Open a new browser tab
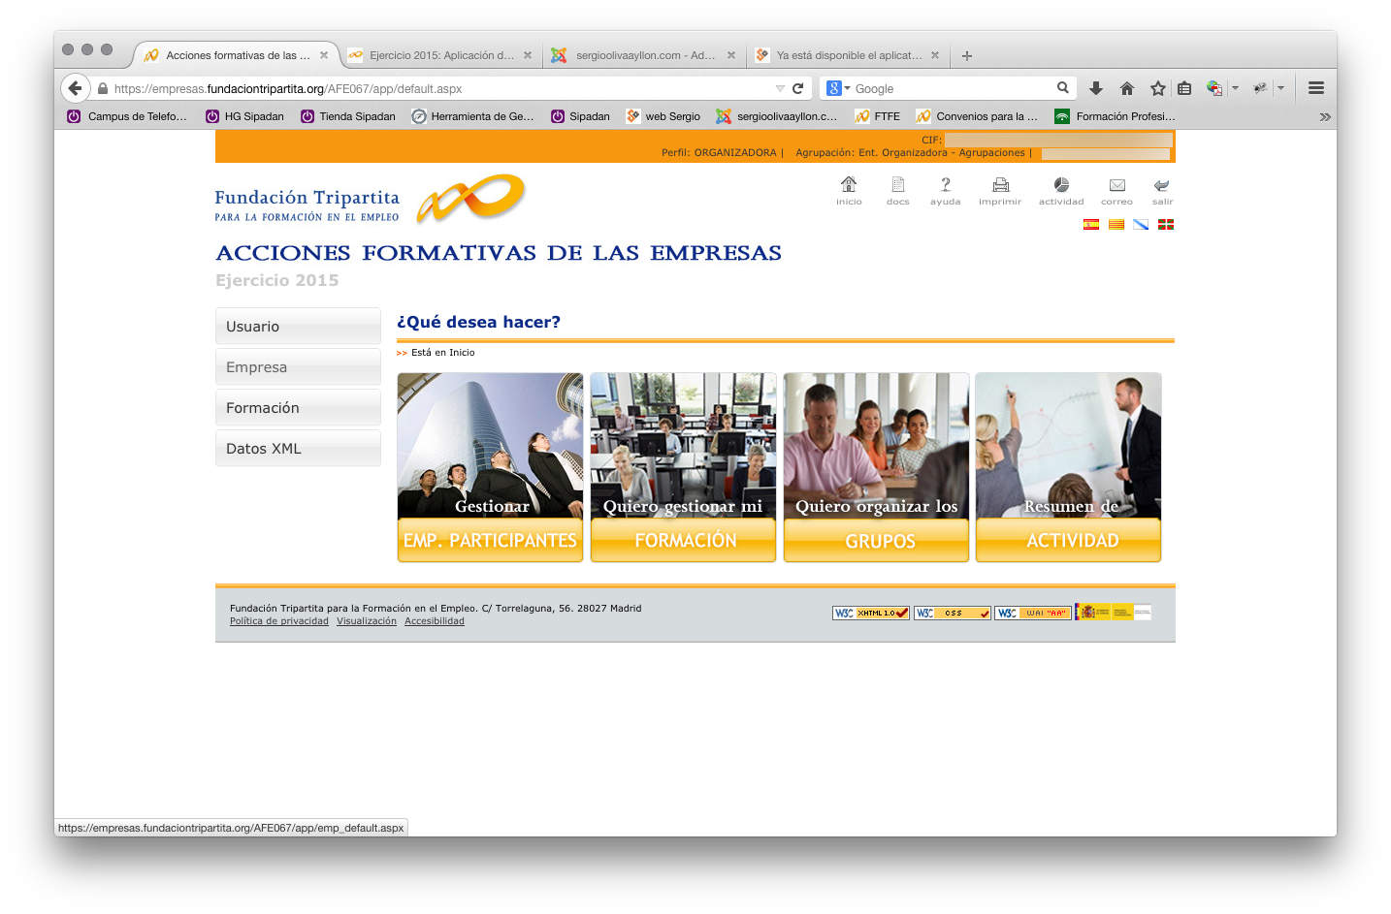This screenshot has width=1391, height=914. [967, 55]
